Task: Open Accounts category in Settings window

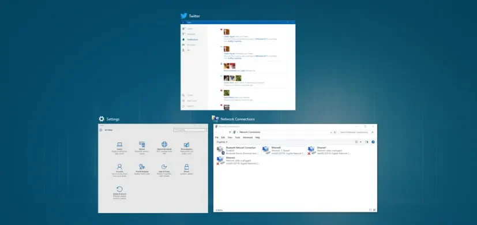Action: click(119, 170)
